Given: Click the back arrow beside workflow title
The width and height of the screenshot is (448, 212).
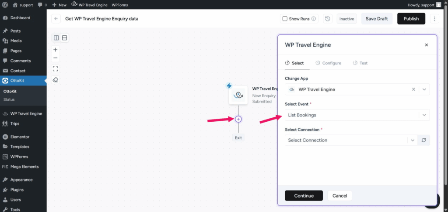Looking at the screenshot, I should 56,19.
